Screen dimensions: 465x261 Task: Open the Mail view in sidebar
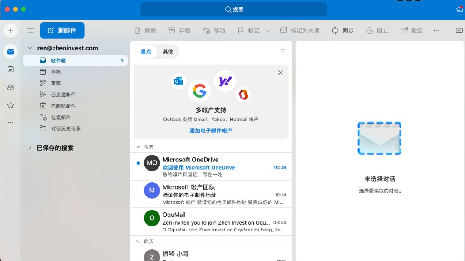10,52
